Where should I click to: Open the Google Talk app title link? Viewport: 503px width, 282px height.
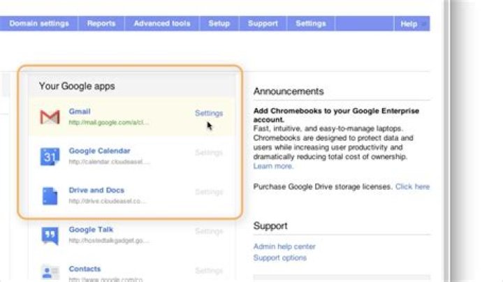coord(91,230)
